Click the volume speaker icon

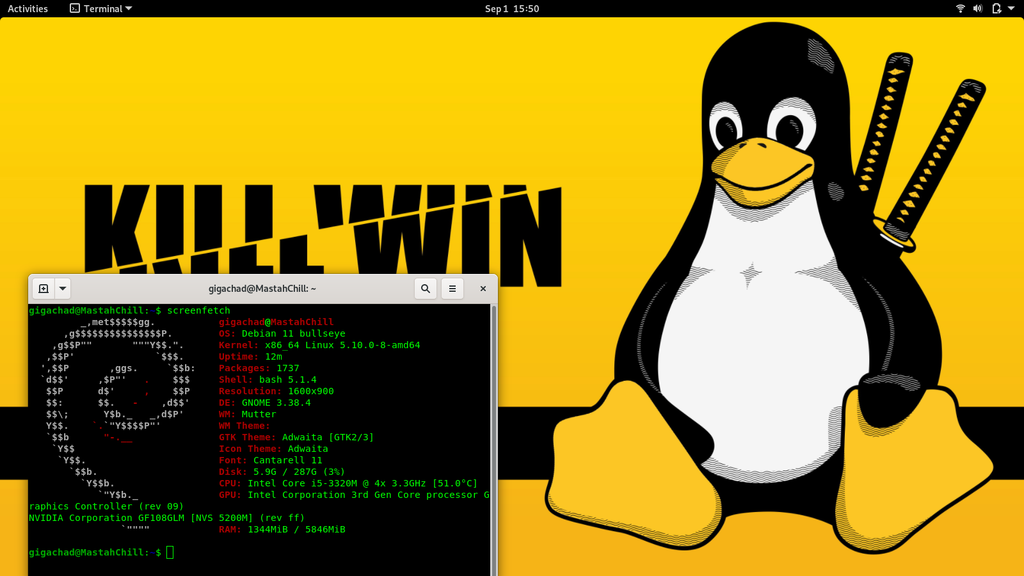(977, 8)
